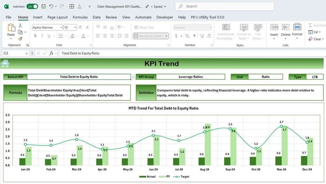Open Conditional Formatting options
This screenshot has width=326, height=184.
[225, 32]
